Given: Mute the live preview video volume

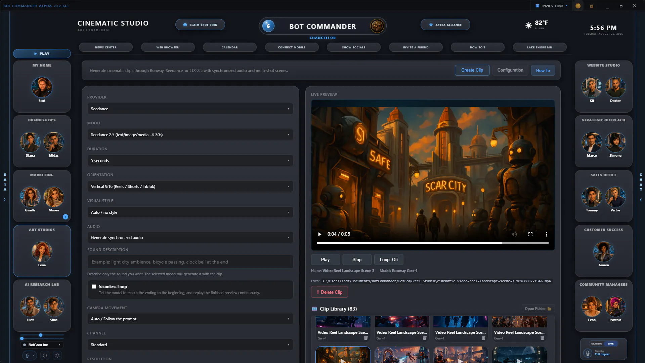Looking at the screenshot, I should (x=514, y=234).
